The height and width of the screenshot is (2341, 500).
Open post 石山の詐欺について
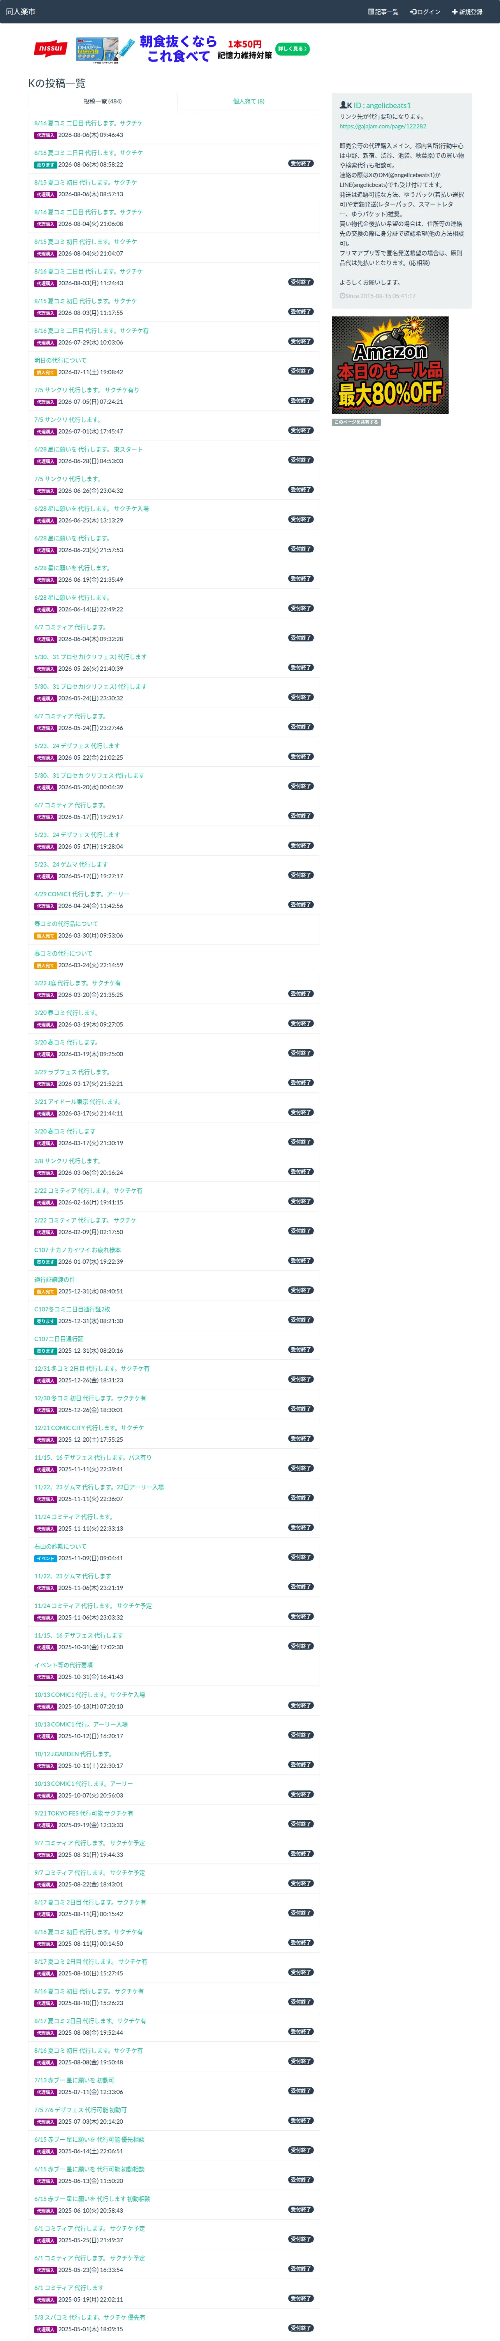click(61, 1546)
